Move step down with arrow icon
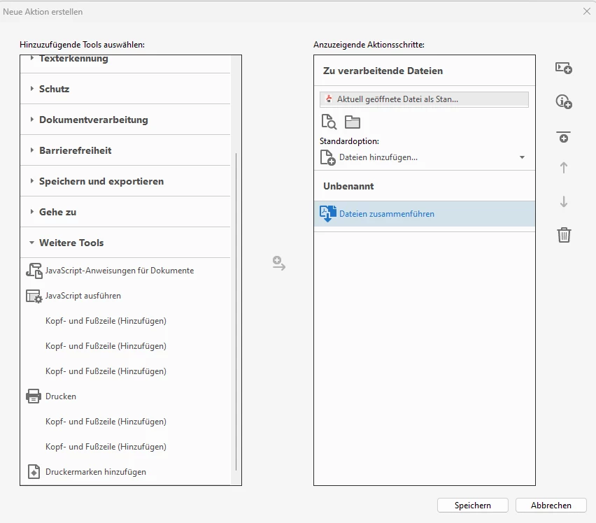 coord(564,201)
